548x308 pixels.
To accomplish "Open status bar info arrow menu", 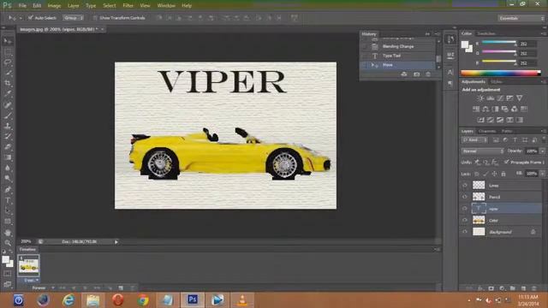I will pyautogui.click(x=116, y=241).
